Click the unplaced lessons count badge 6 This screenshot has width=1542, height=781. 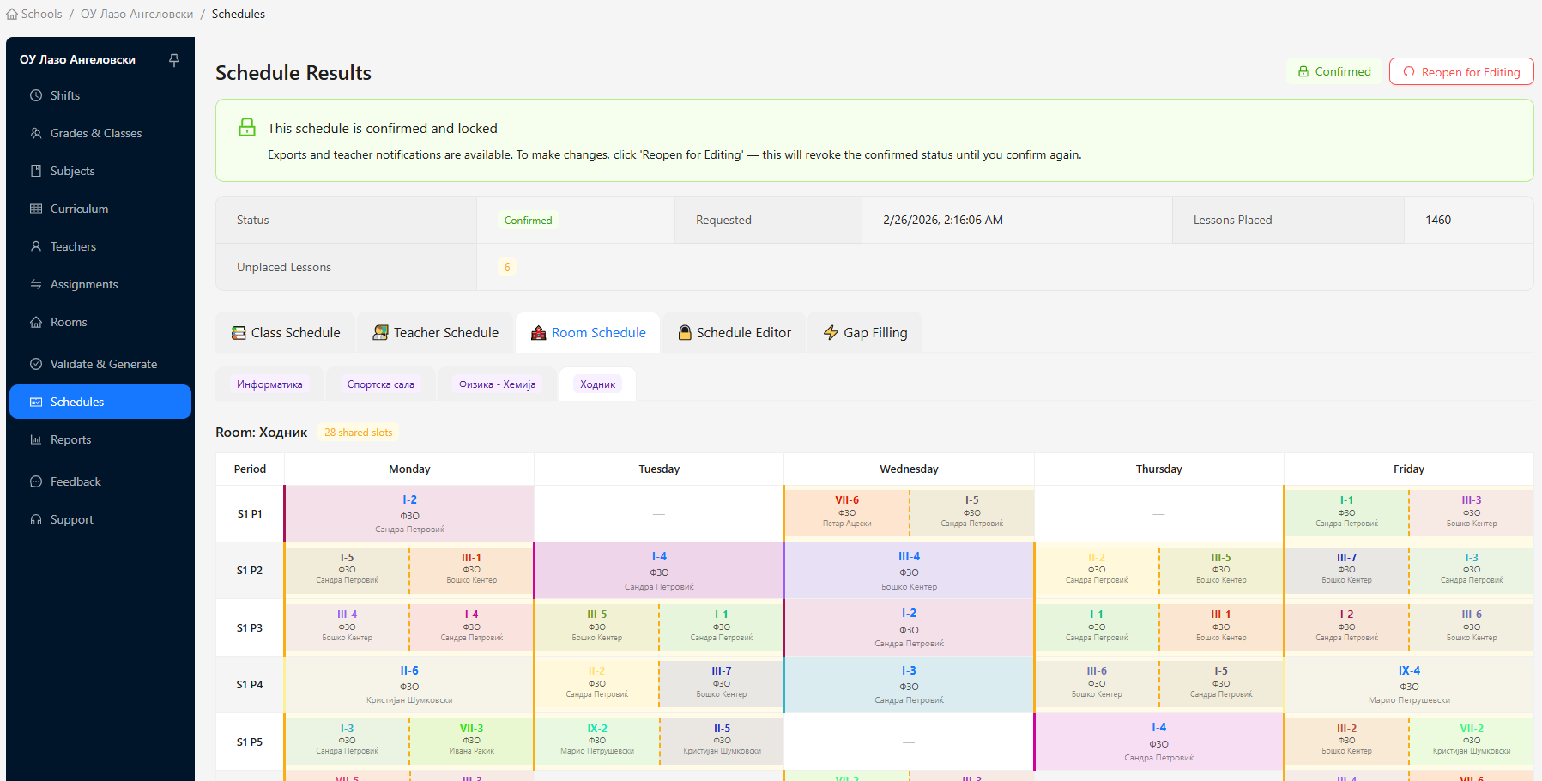click(507, 268)
